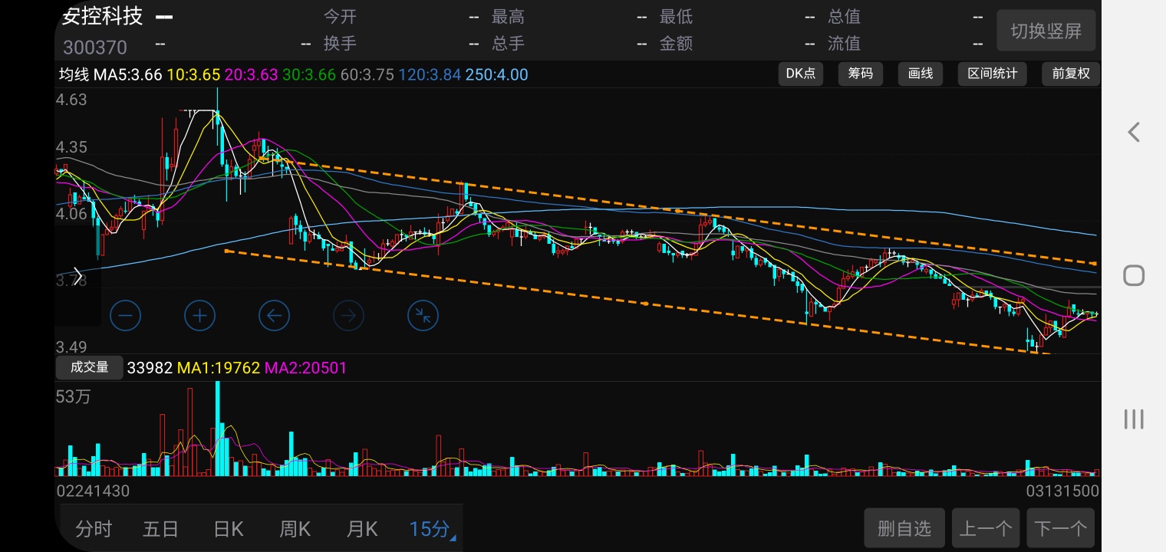Switch to the 日K tab
This screenshot has height=552, width=1166.
pos(229,529)
